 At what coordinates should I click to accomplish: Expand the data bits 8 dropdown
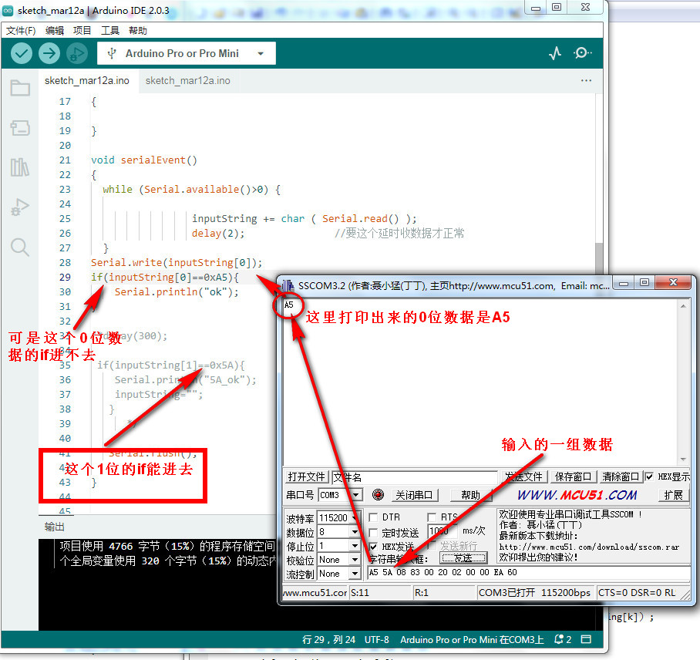355,532
